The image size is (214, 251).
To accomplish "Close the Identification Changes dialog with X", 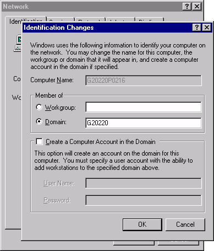I will click(207, 28).
